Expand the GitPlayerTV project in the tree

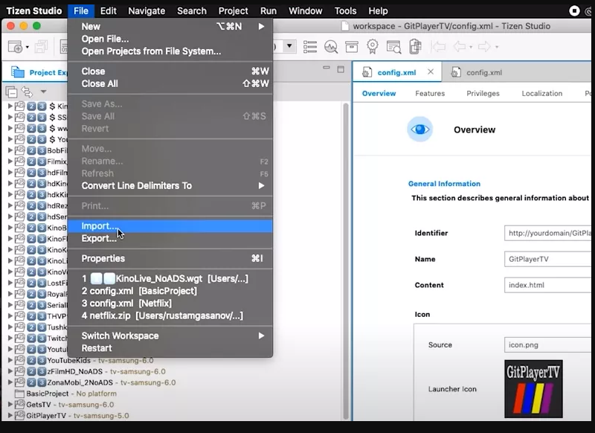click(x=10, y=416)
